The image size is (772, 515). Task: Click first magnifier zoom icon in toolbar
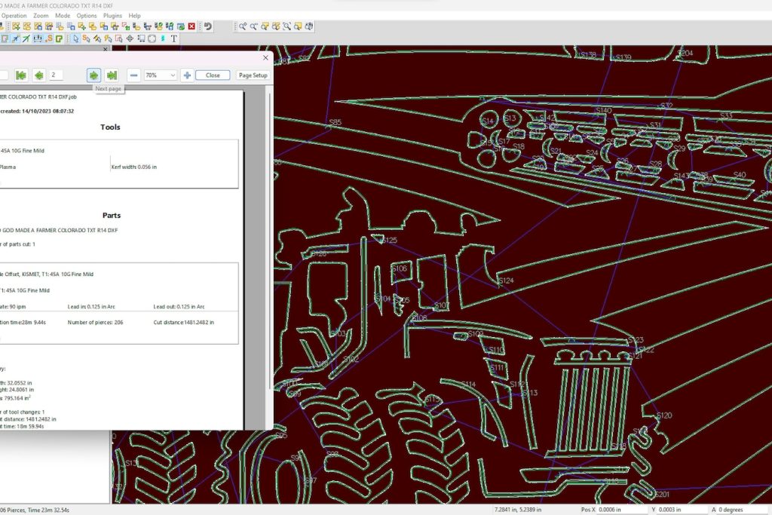click(x=243, y=26)
